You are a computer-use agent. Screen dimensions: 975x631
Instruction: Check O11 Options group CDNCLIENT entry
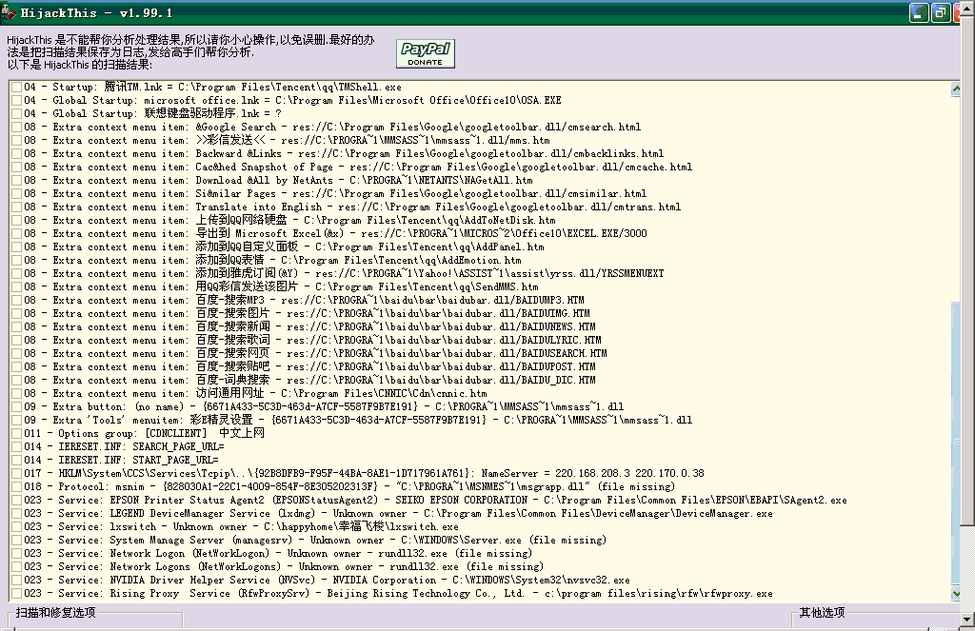point(17,433)
